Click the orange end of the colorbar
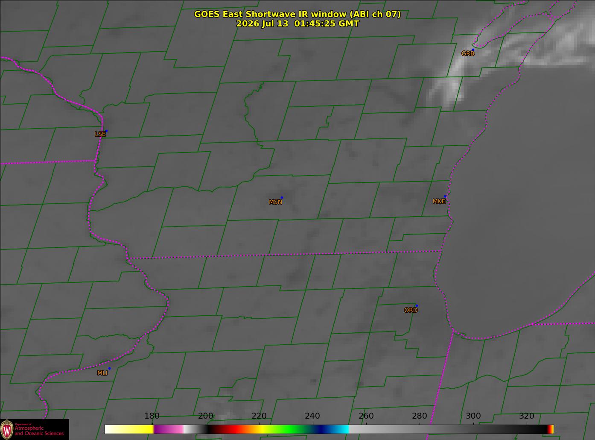The height and width of the screenshot is (440, 595). click(551, 429)
